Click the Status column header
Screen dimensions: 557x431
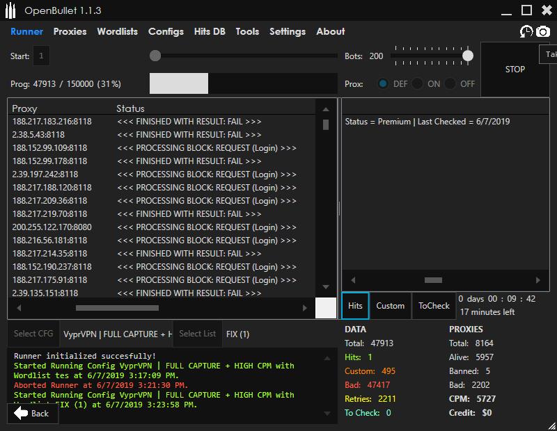(x=130, y=108)
